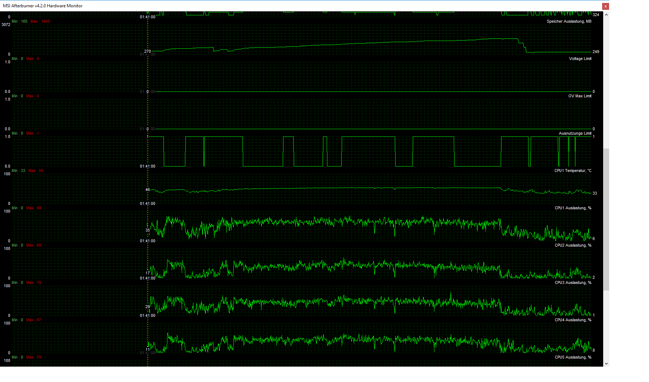This screenshot has width=649, height=382.
Task: Click the 'Speicher Auslastung, MB' graph label
Action: point(569,21)
